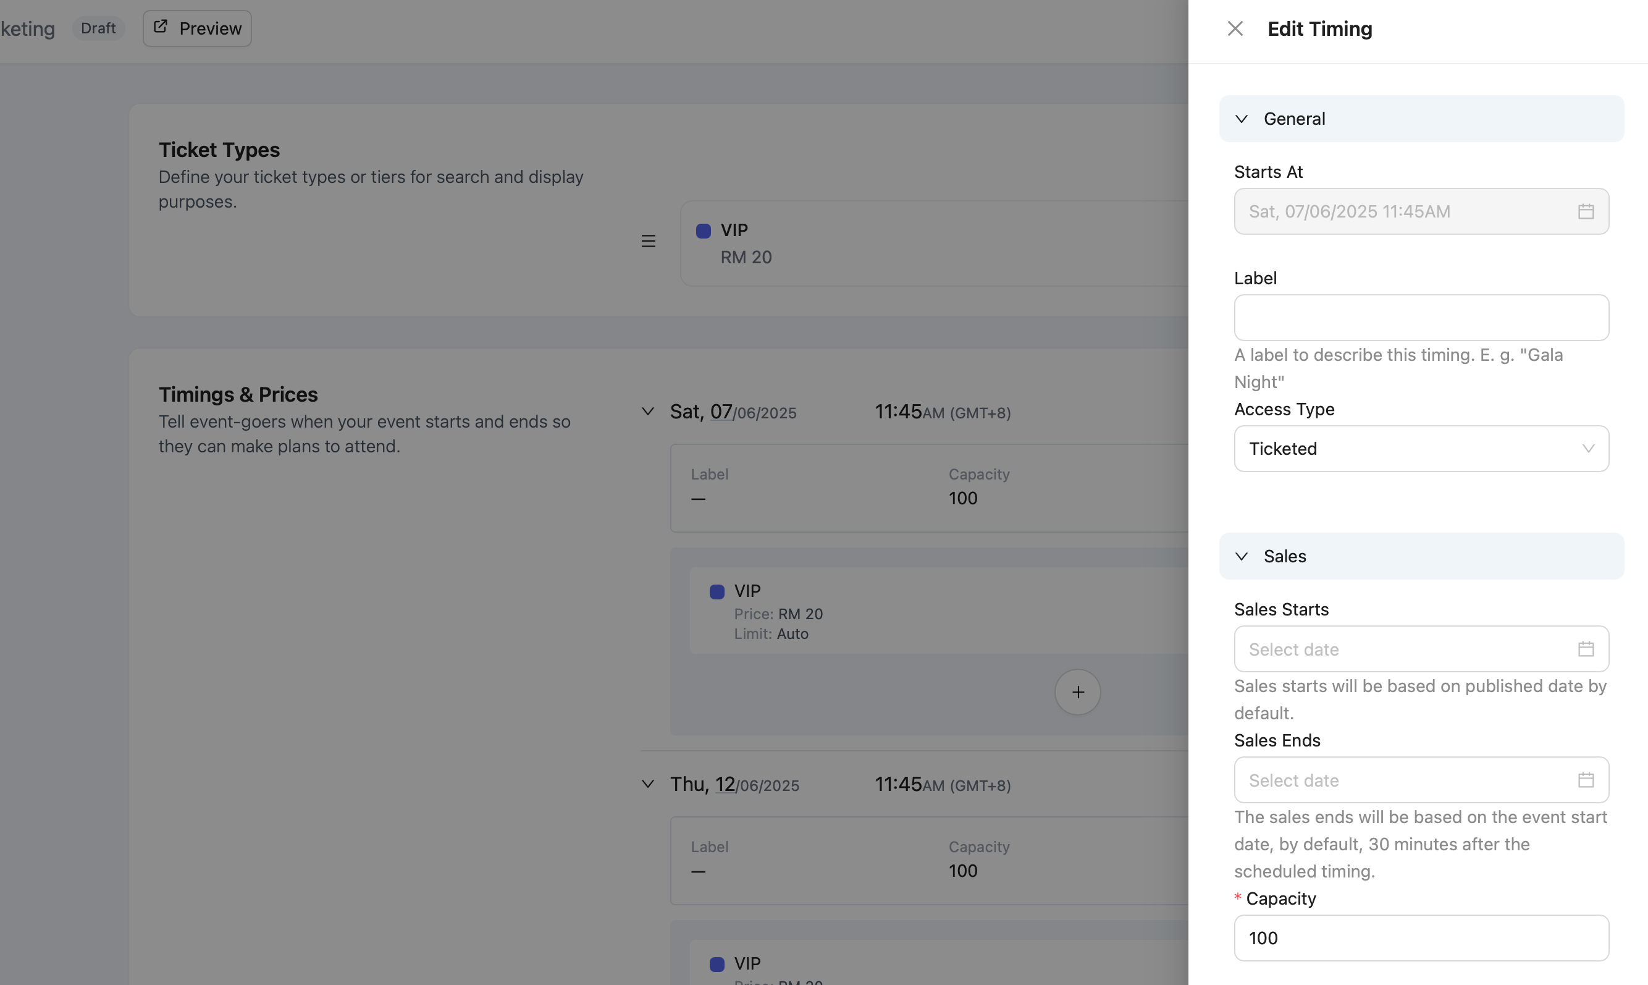
Task: Close the Edit Timing panel
Action: click(x=1235, y=28)
